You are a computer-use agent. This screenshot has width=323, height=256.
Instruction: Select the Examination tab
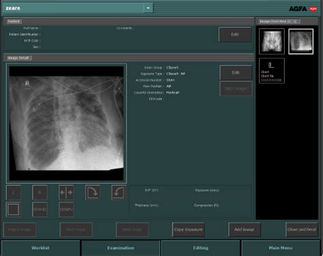121,248
